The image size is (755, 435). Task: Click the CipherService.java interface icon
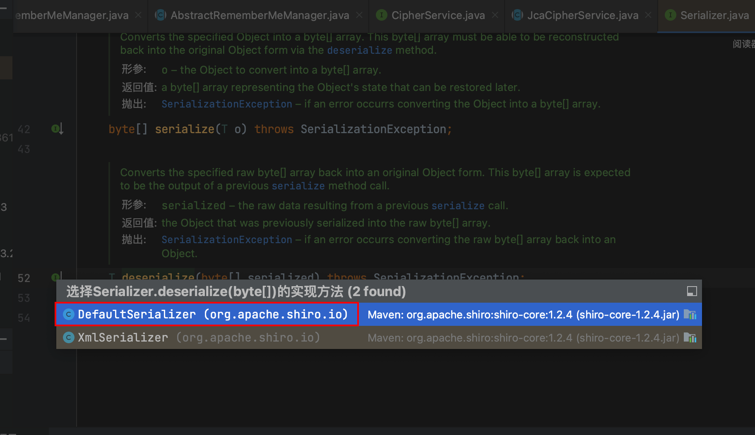[x=382, y=15]
